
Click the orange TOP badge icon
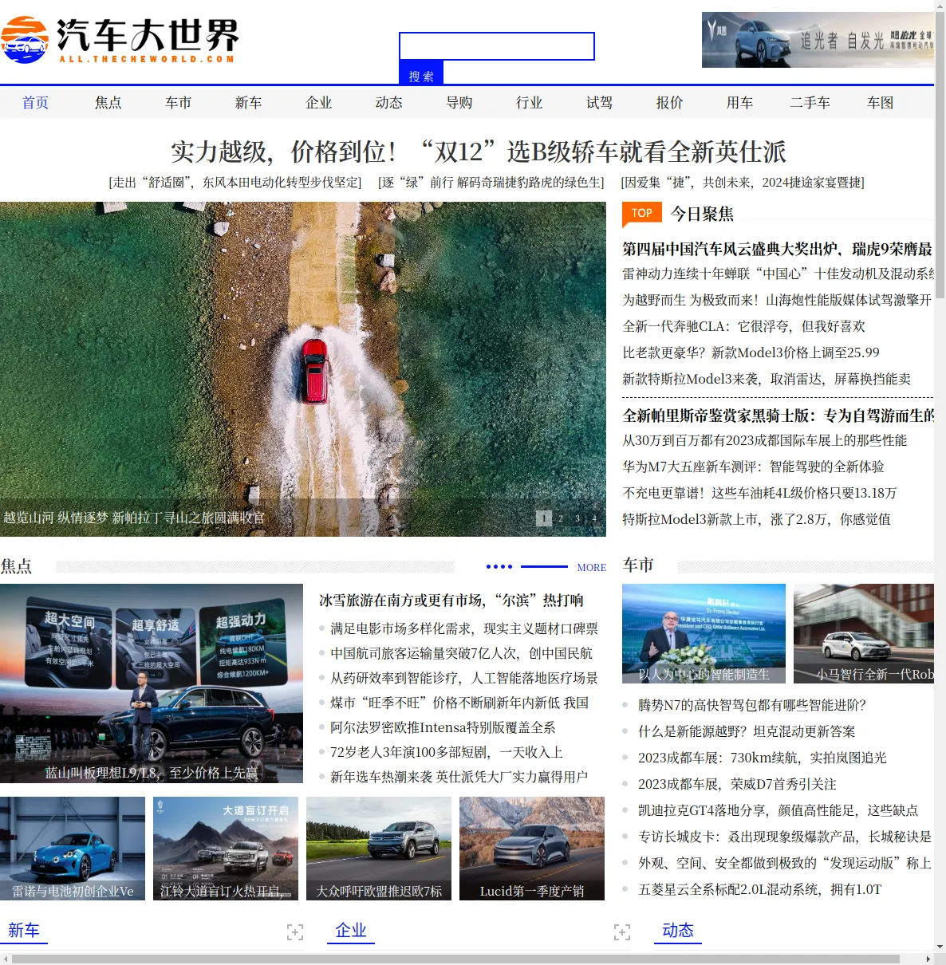tap(642, 214)
